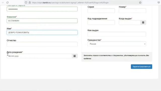Click the Кем выдан input field
This screenshot has height=91, width=161.
(117, 34)
